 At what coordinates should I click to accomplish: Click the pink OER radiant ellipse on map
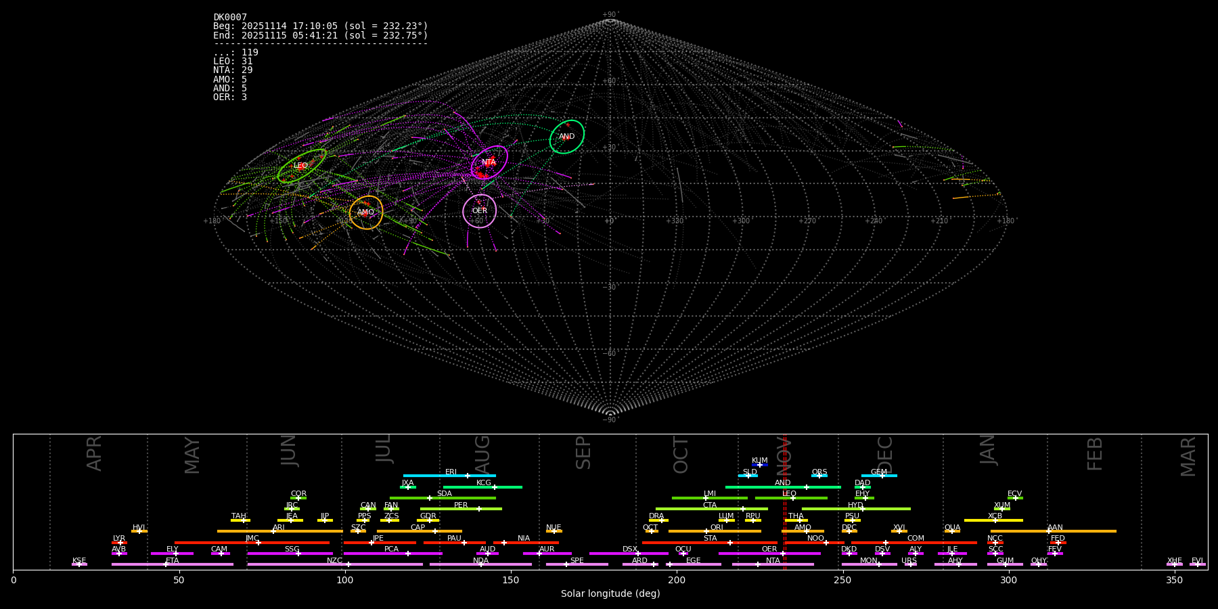click(x=480, y=211)
